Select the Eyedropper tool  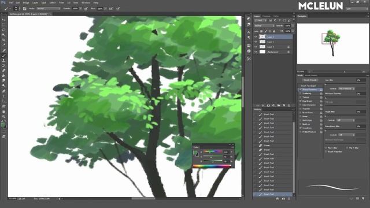pyautogui.click(x=3, y=45)
